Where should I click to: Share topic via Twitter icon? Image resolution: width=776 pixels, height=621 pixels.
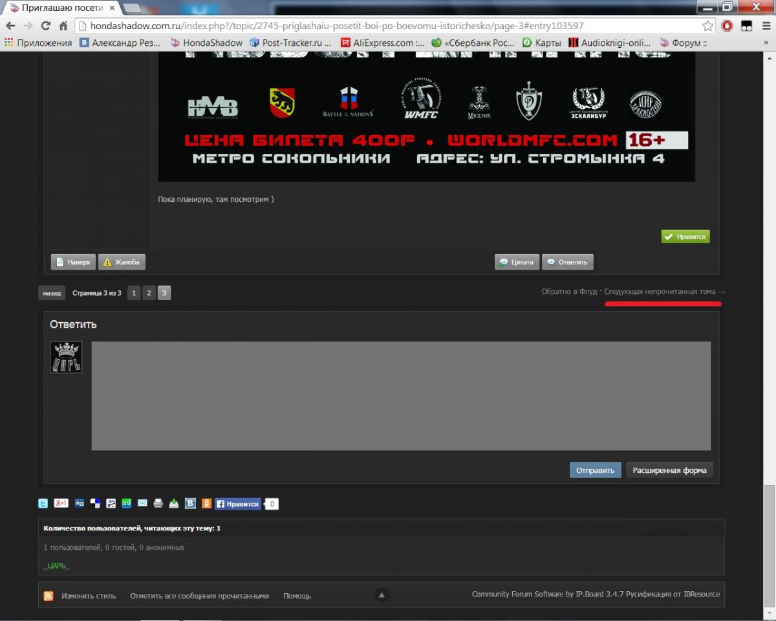click(43, 503)
